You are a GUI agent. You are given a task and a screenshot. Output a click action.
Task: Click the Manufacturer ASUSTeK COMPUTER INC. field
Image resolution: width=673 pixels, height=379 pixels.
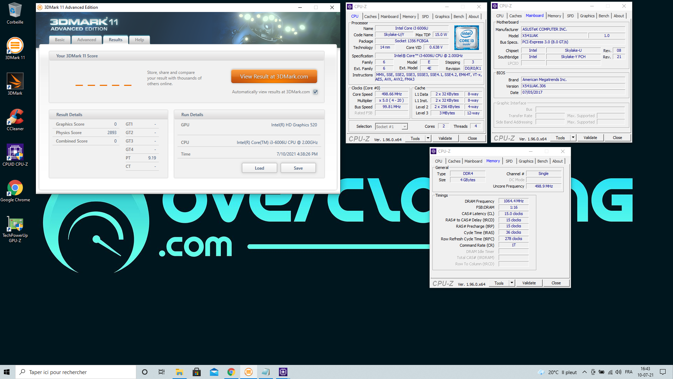click(573, 29)
